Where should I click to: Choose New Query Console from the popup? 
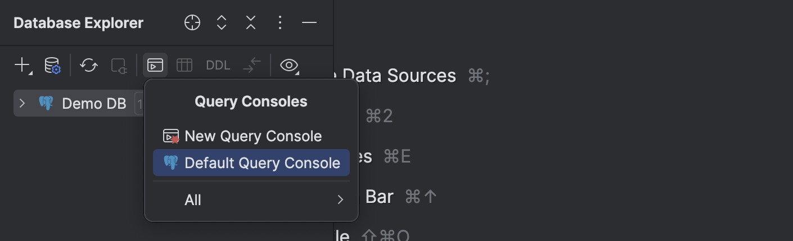(x=251, y=136)
